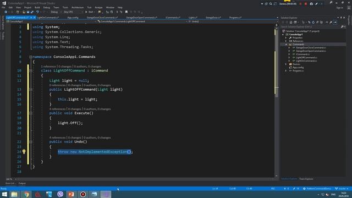The height and width of the screenshot is (198, 352).
Task: Select LightOnCommand.cs in Solution Explorer
Action: pyautogui.click(x=306, y=61)
